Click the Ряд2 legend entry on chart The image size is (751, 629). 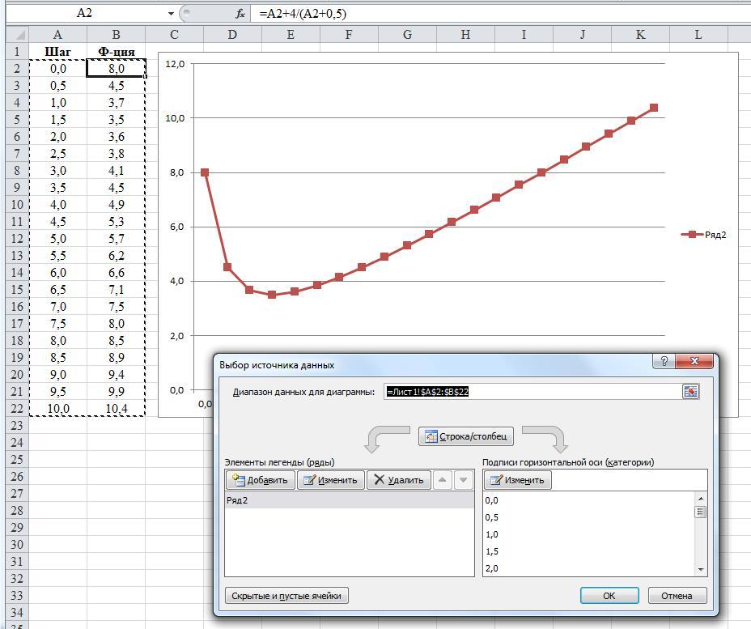pyautogui.click(x=703, y=235)
